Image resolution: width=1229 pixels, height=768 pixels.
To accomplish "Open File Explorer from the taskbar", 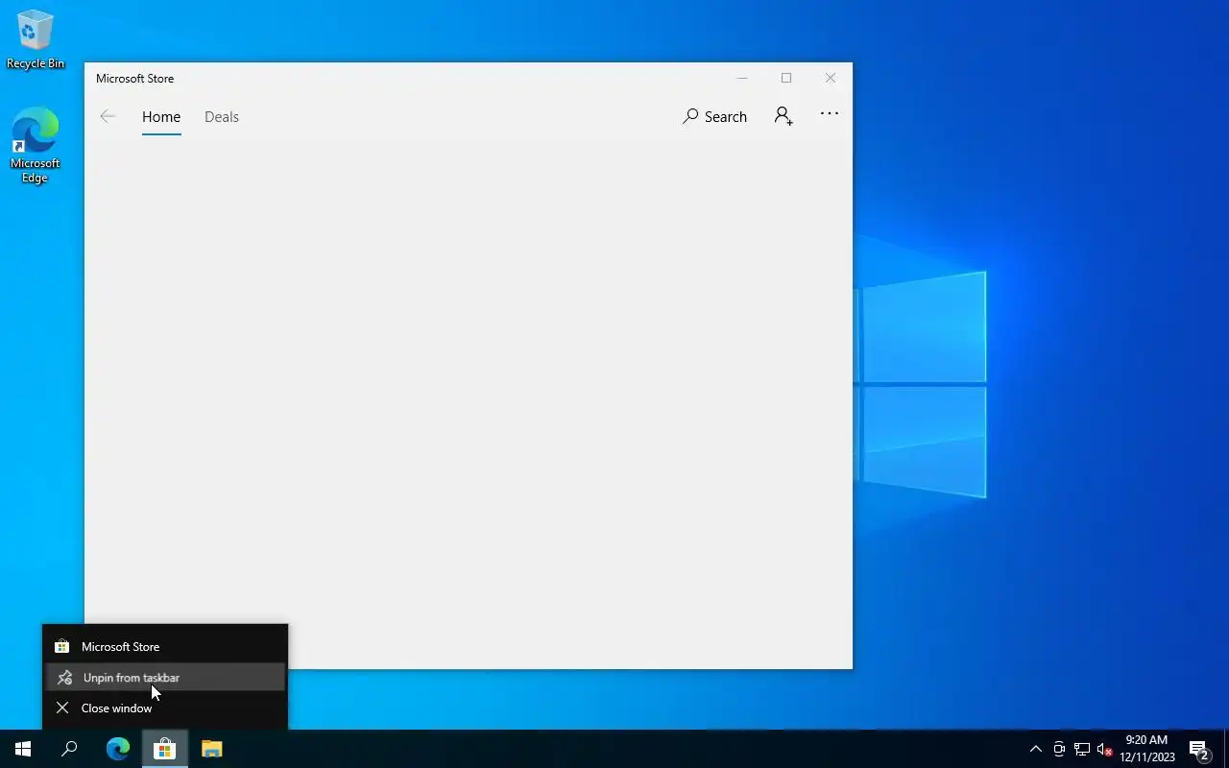I will click(211, 749).
